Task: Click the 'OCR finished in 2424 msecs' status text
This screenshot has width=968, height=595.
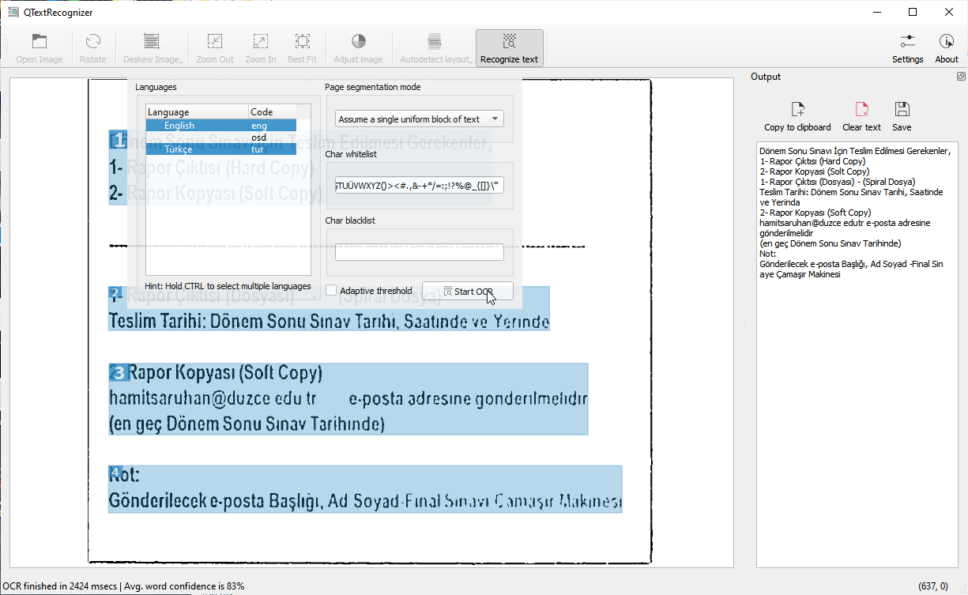Action: click(60, 586)
